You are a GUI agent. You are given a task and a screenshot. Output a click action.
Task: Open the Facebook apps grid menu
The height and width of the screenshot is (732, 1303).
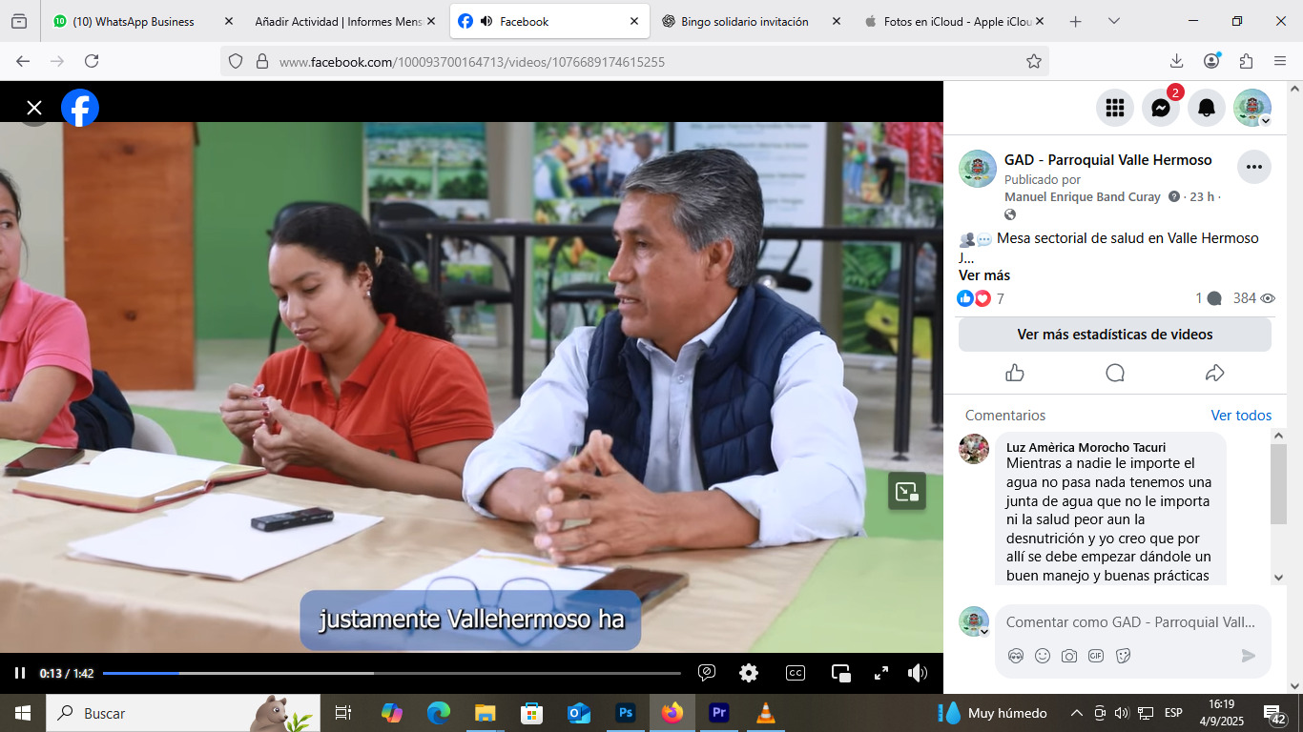pos(1114,108)
